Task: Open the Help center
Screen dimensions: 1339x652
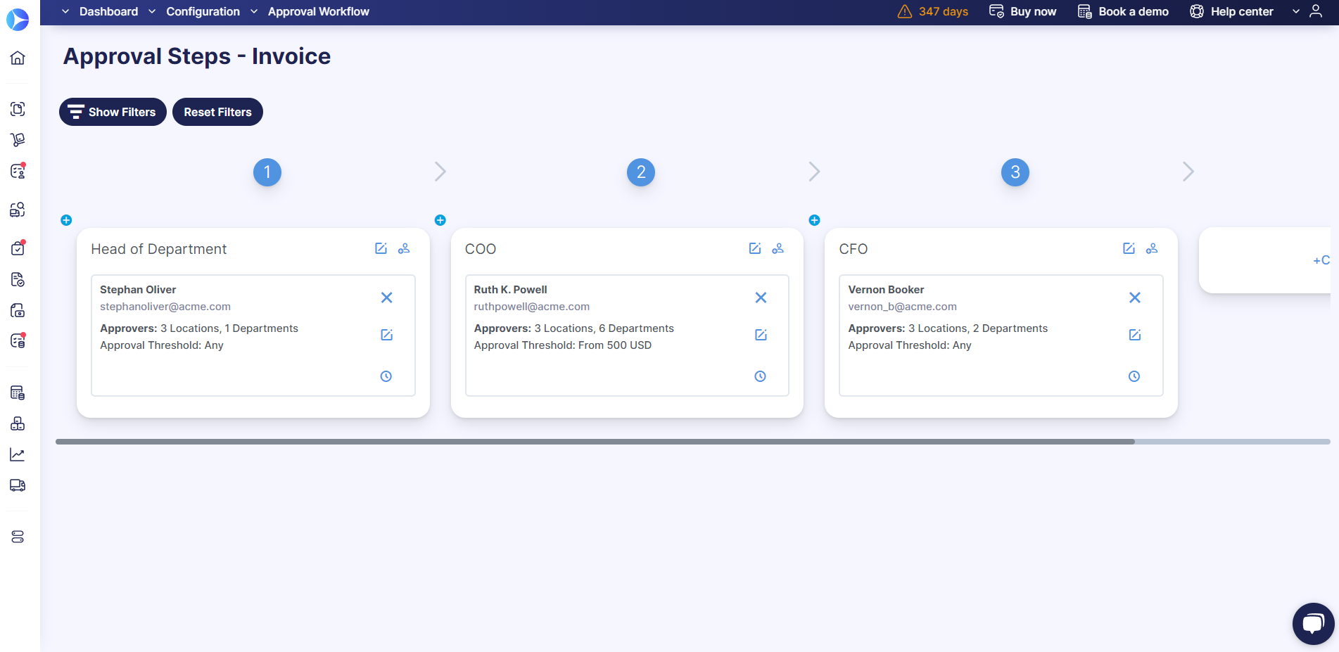Action: point(1231,11)
